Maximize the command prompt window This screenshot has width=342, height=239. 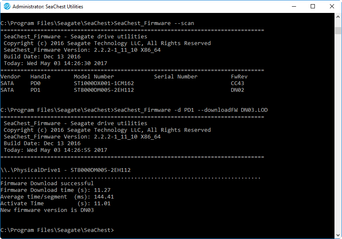[313, 7]
